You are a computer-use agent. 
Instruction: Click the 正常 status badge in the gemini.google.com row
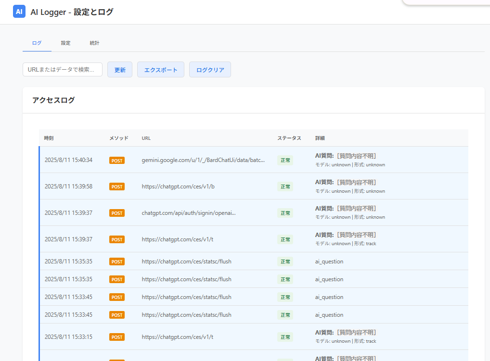click(285, 161)
